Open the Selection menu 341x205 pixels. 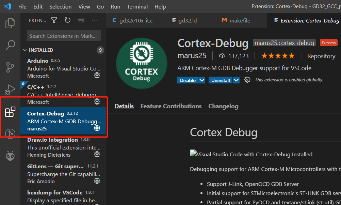61,7
